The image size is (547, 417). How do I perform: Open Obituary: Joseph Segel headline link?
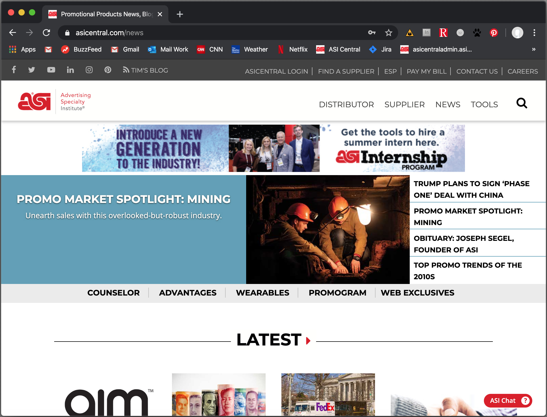(x=464, y=244)
